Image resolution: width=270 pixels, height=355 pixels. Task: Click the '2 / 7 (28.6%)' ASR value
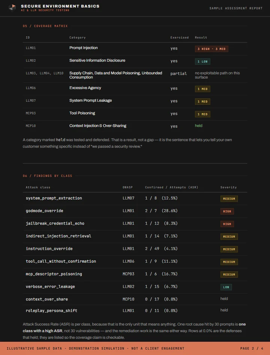pos(161,211)
